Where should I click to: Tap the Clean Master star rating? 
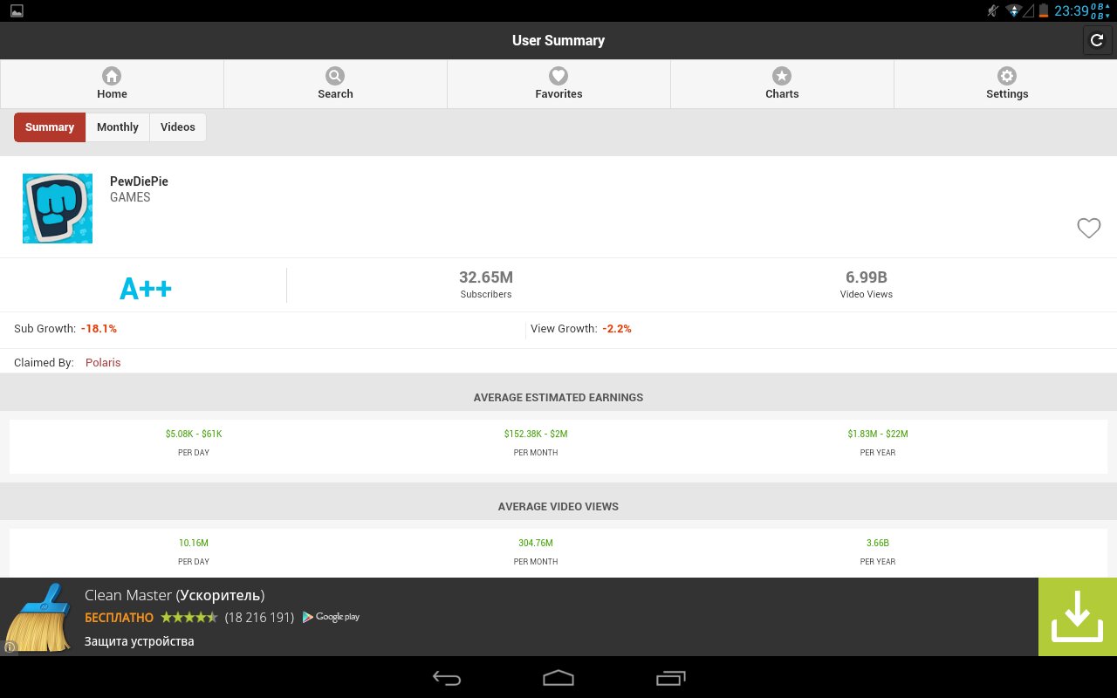pyautogui.click(x=189, y=617)
